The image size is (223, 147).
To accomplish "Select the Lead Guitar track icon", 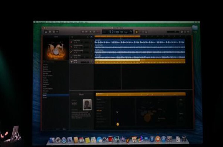I will pyautogui.click(x=71, y=42).
